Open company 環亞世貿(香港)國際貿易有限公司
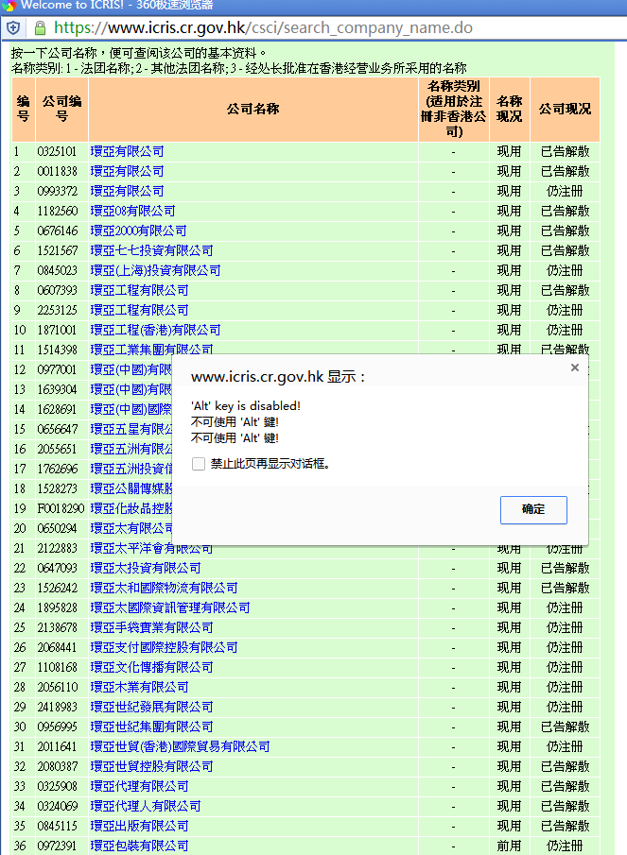 pyautogui.click(x=180, y=747)
